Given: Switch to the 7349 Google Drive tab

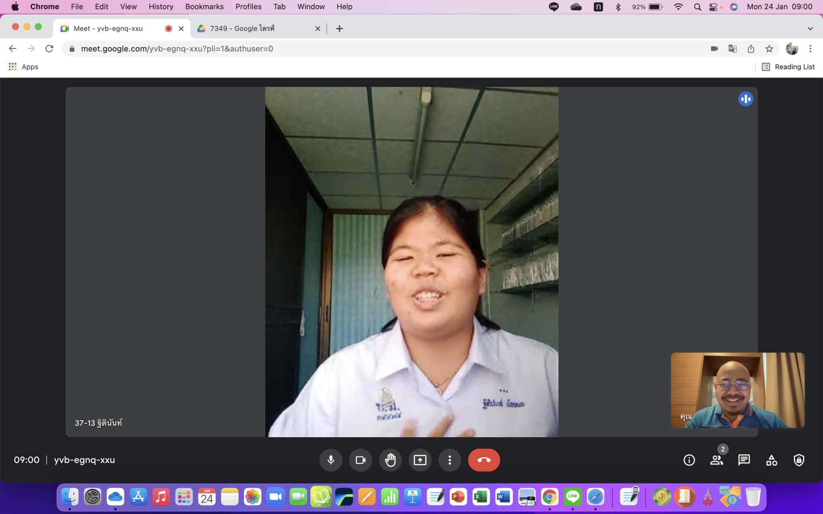Looking at the screenshot, I should [242, 29].
